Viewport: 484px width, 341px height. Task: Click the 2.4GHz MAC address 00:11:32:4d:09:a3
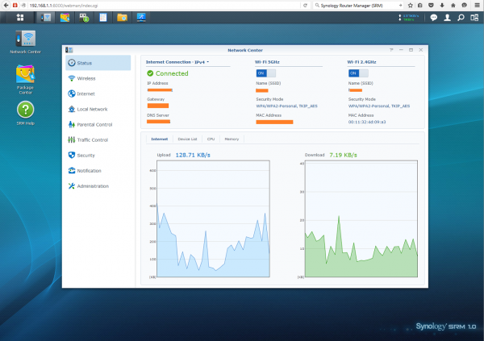[x=367, y=122]
